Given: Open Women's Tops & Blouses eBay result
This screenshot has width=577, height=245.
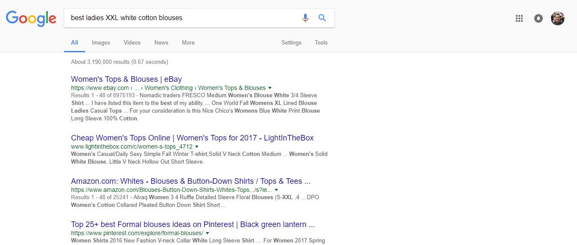Looking at the screenshot, I should 126,79.
